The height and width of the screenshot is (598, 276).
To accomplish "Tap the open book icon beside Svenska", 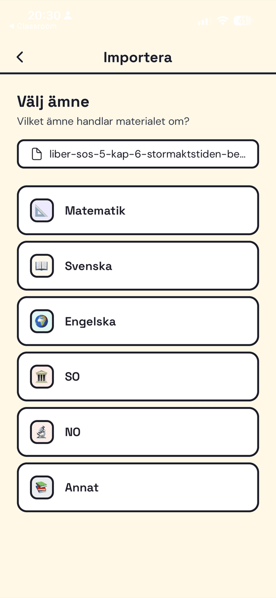I will click(42, 265).
